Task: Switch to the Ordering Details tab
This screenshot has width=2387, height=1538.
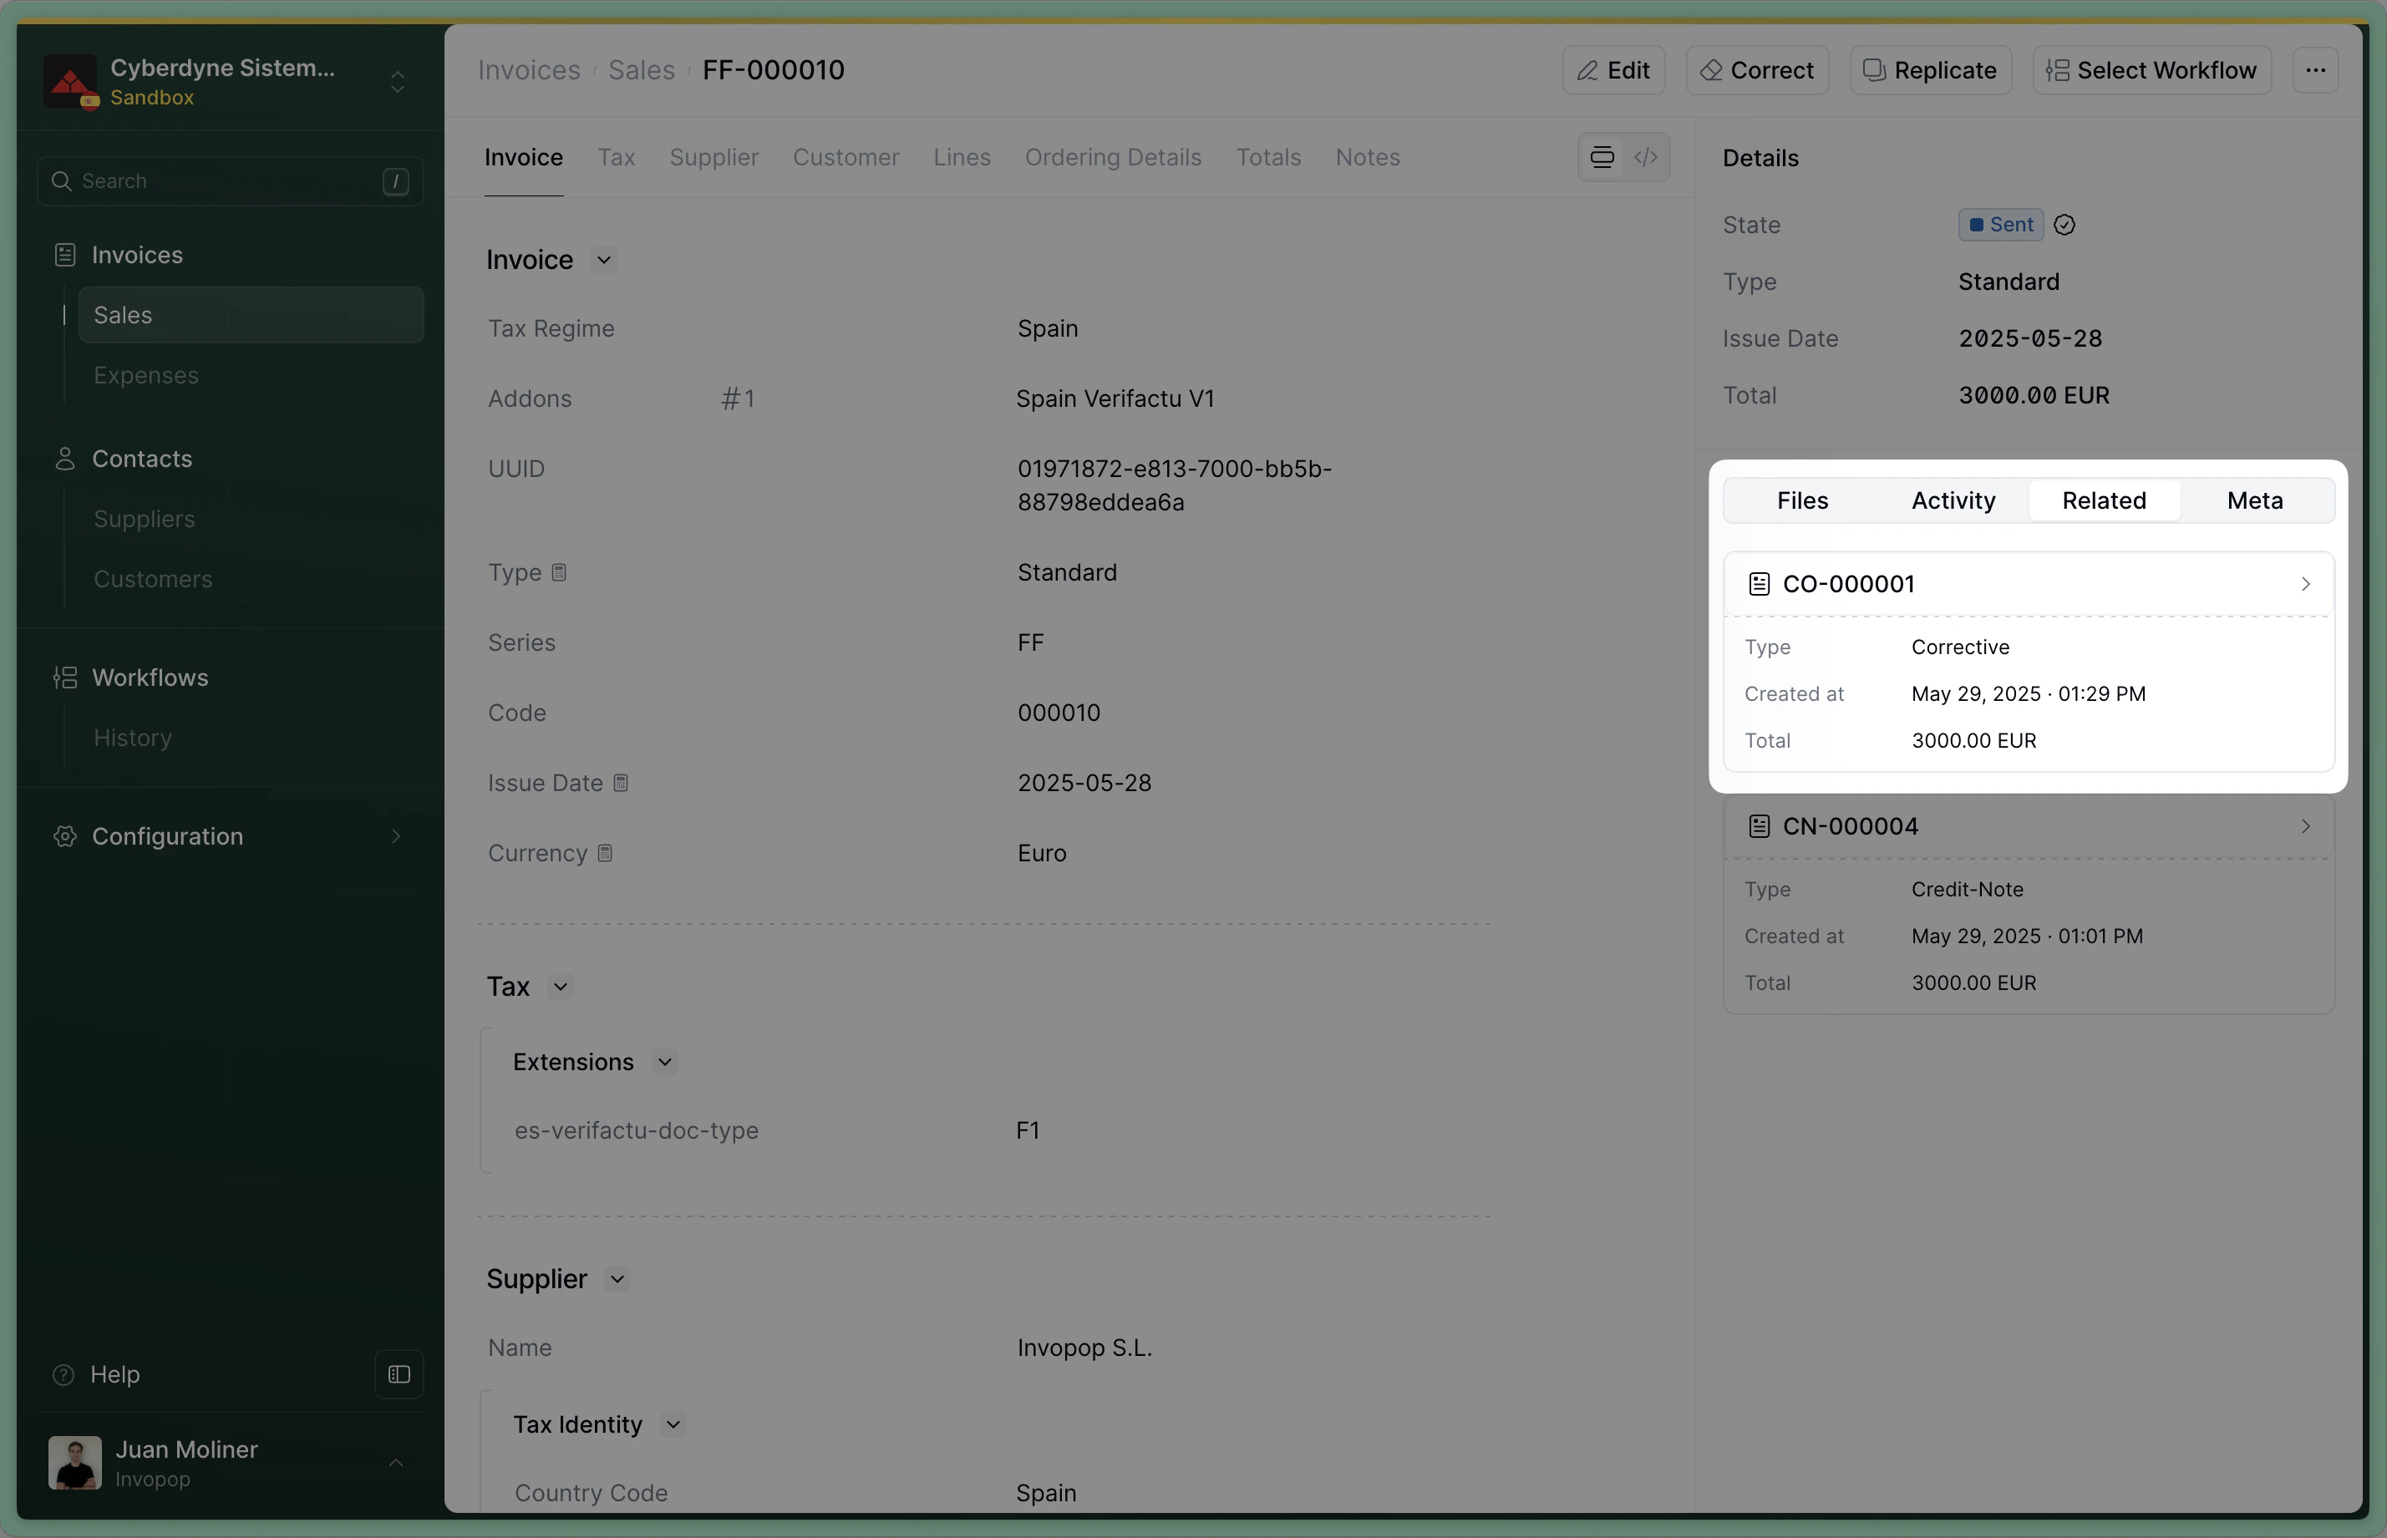Action: click(1113, 157)
